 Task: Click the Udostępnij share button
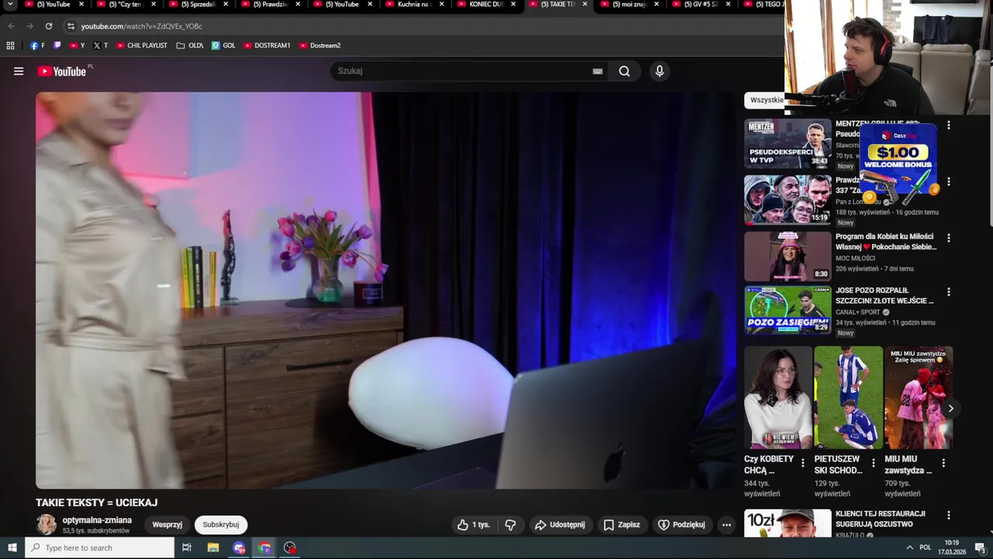(559, 525)
